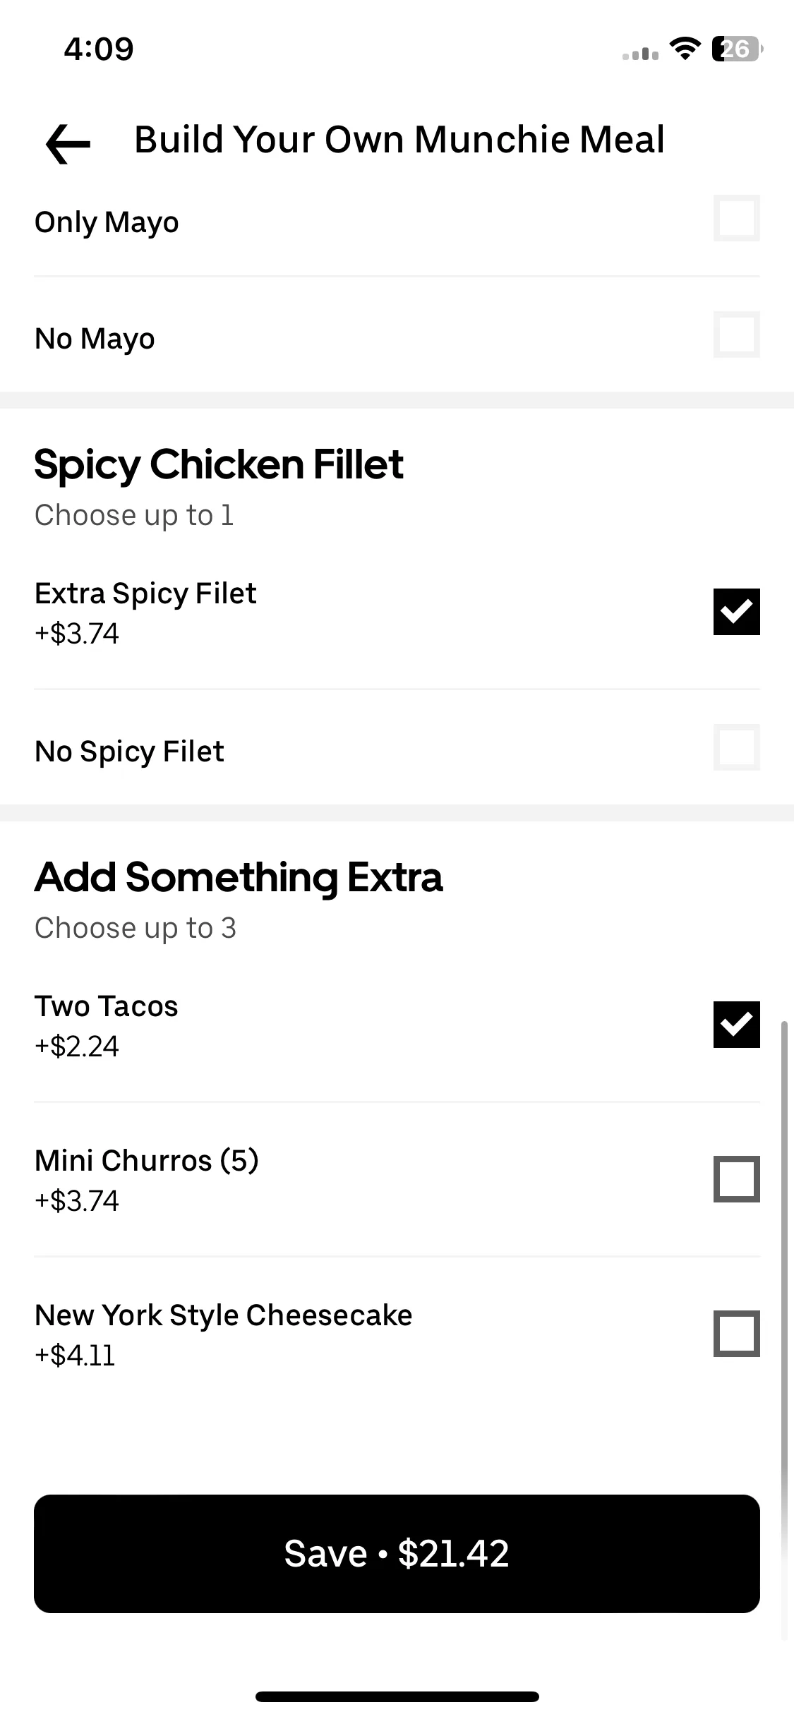Tap the 4:09 clock in status bar
The image size is (794, 1719).
click(x=99, y=49)
